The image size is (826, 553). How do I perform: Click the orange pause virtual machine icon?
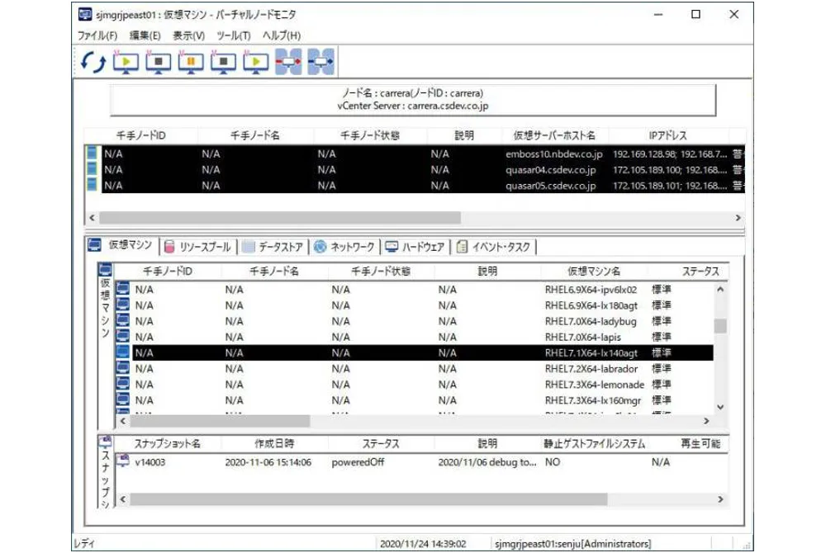(x=191, y=62)
